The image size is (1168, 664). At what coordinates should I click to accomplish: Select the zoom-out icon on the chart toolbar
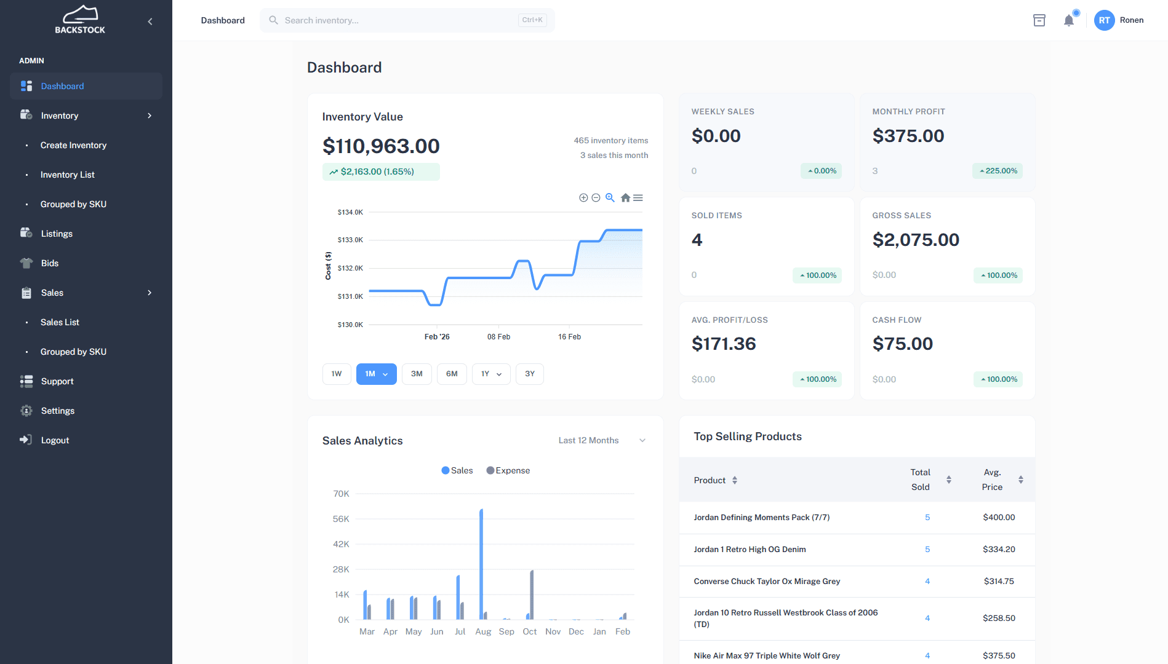[x=596, y=197]
